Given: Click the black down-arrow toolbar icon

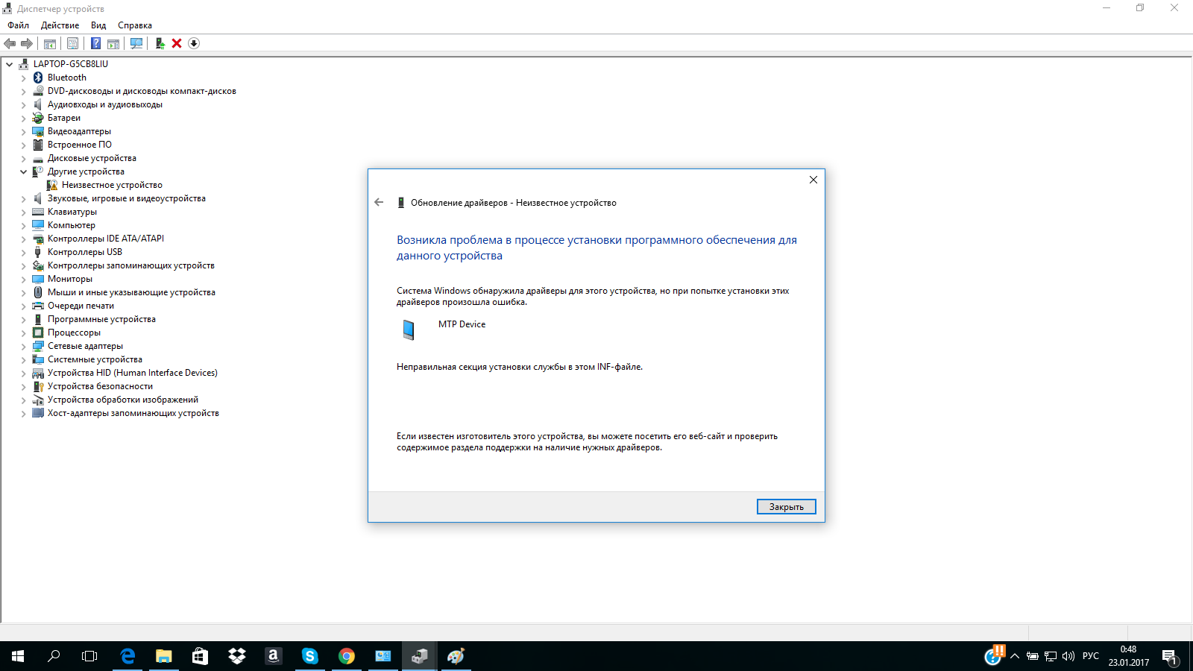Looking at the screenshot, I should point(194,43).
